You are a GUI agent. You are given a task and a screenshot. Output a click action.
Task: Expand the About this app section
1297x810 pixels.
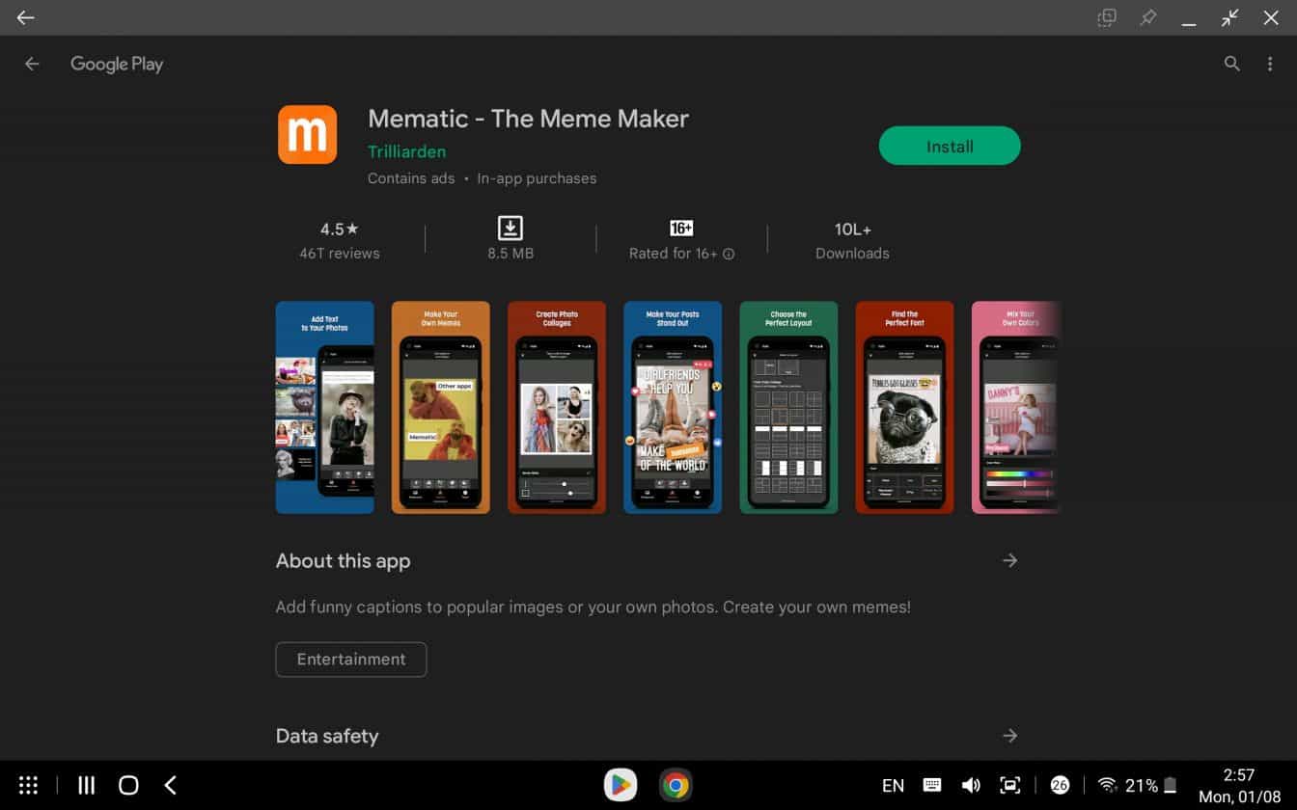tap(1009, 560)
